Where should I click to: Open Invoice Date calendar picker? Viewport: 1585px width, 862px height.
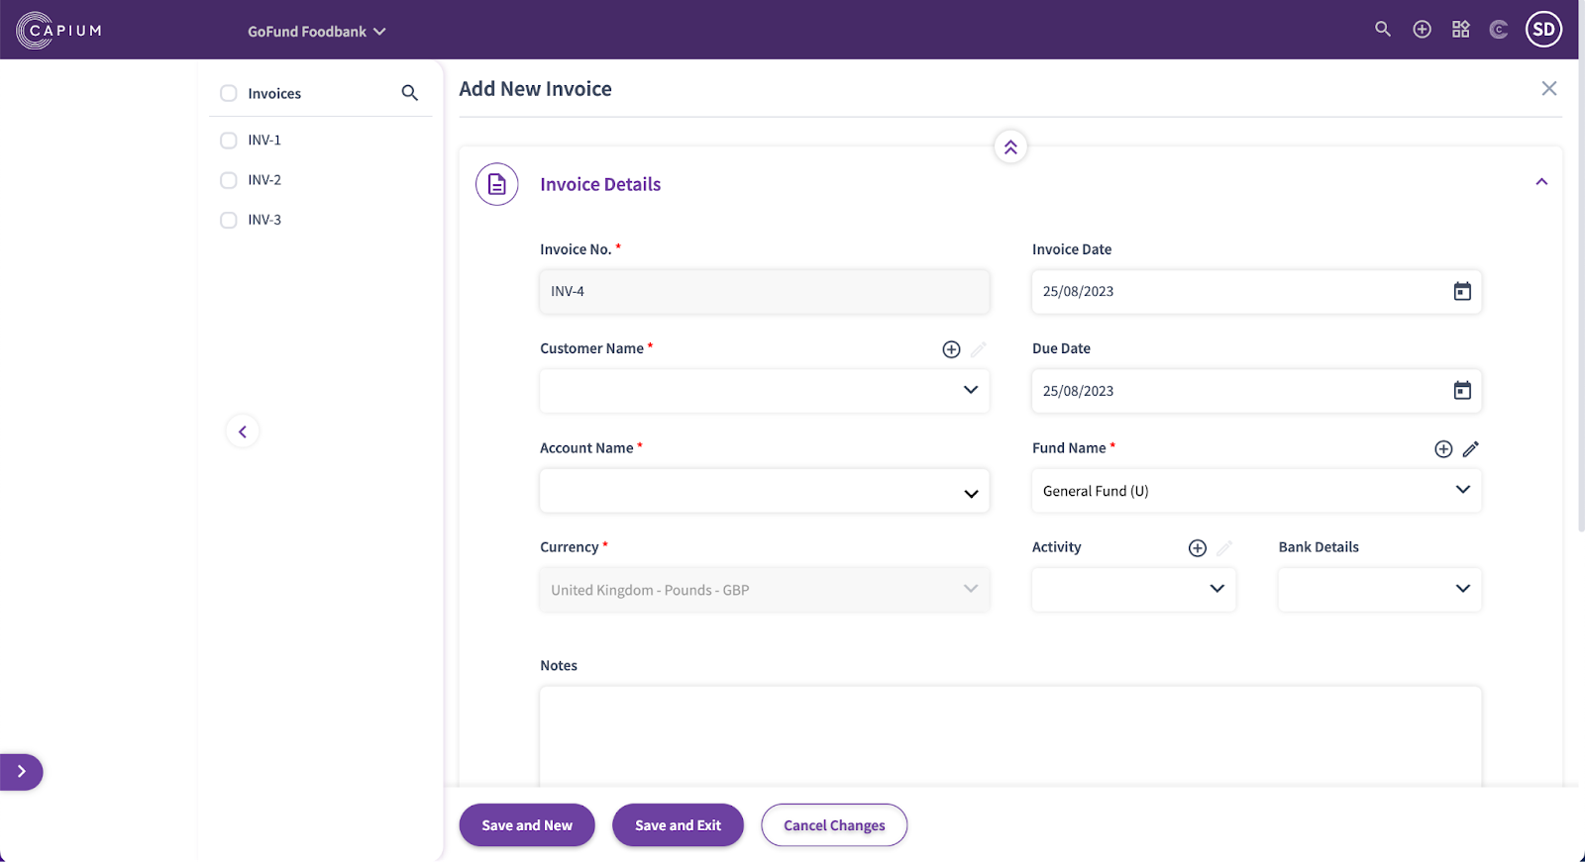(1462, 292)
